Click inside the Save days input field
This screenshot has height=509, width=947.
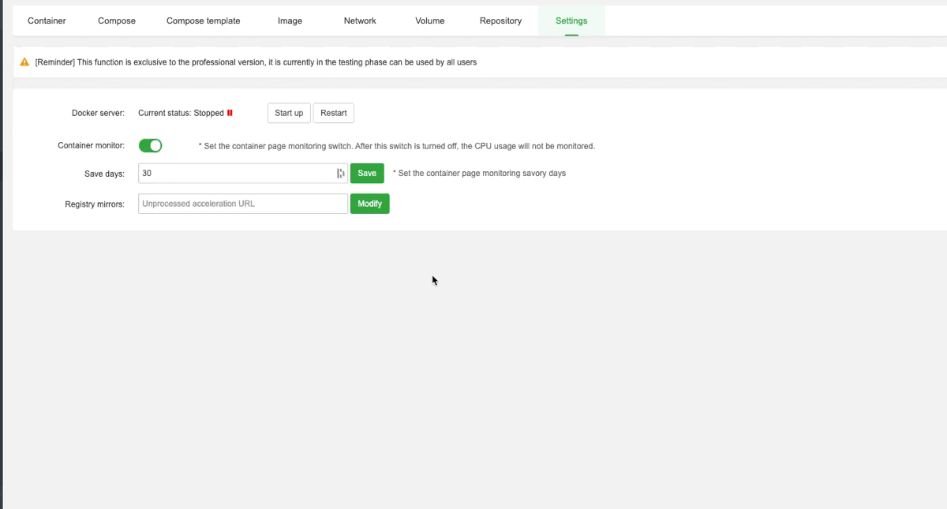tap(237, 173)
